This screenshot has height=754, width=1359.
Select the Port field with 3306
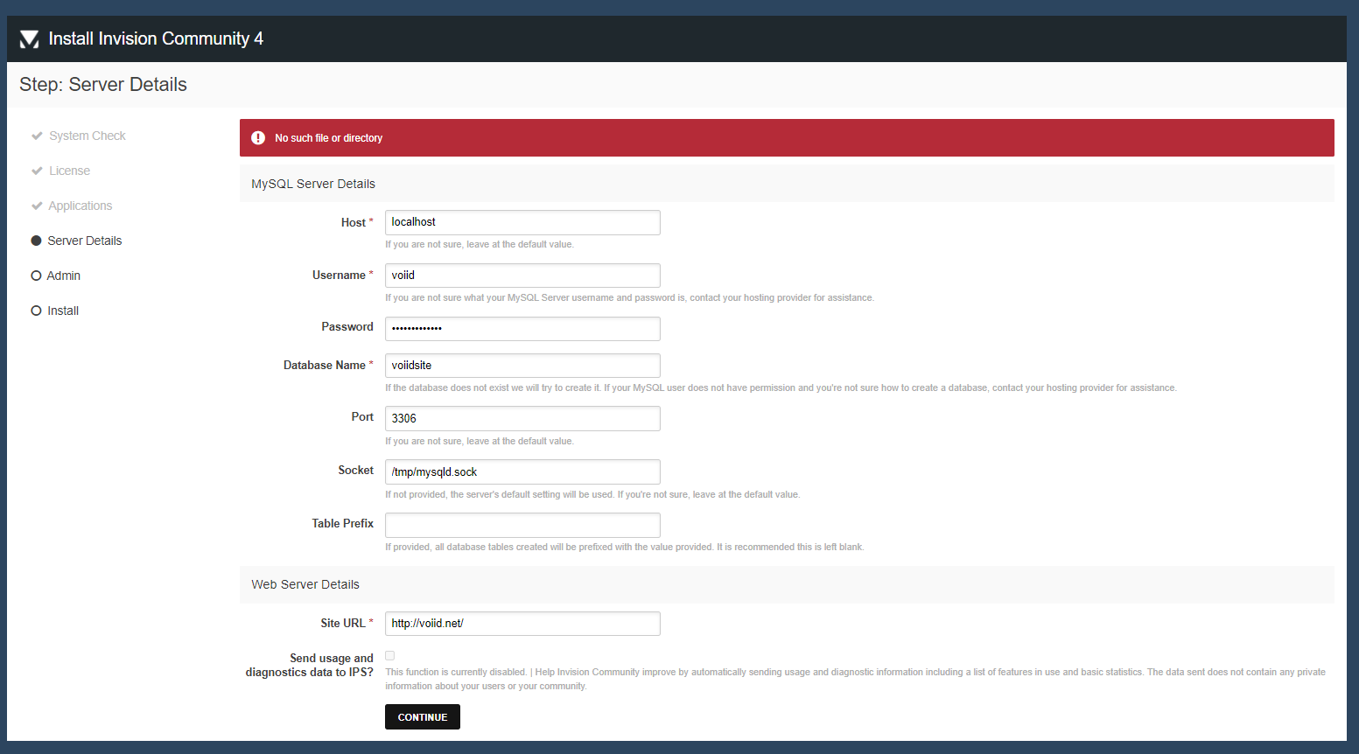522,419
